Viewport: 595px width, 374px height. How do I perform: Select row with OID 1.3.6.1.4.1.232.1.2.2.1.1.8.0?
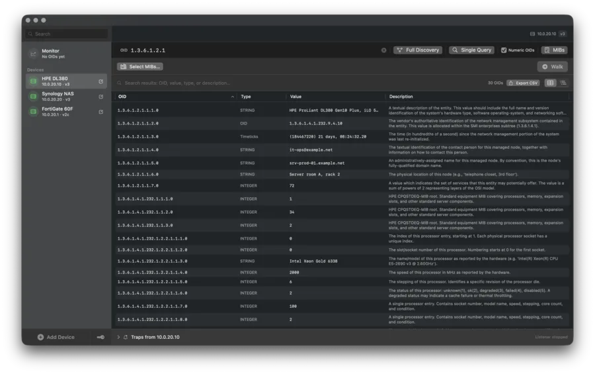[342, 320]
